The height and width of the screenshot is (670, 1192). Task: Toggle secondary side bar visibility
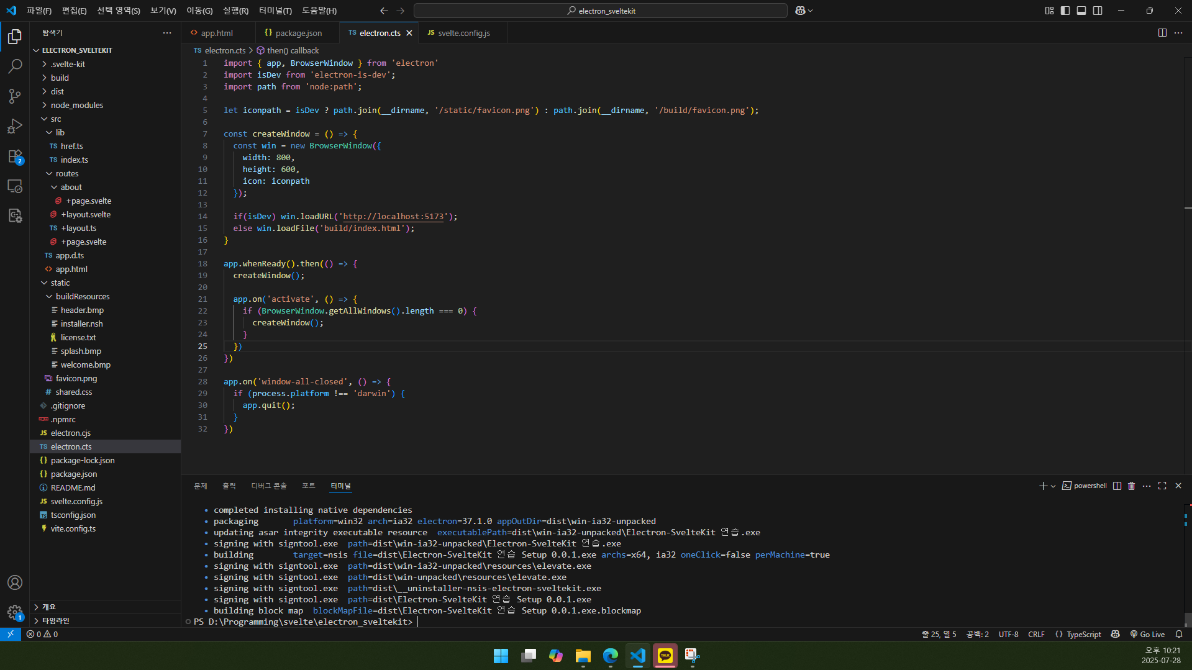[1098, 11]
